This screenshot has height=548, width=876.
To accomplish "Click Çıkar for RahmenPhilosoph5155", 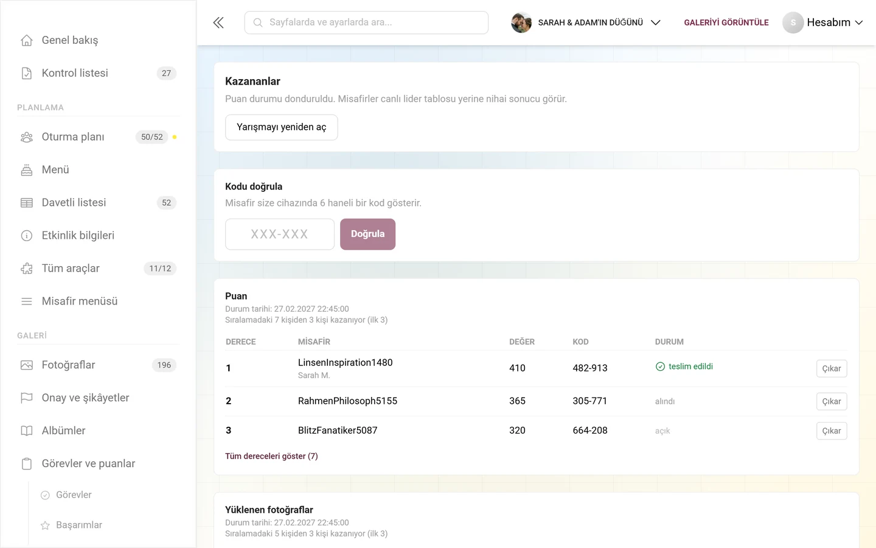I will 832,401.
